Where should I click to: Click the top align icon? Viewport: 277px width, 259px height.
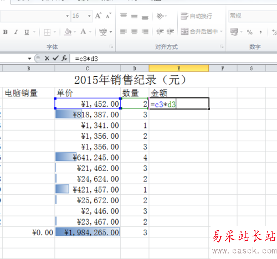point(124,15)
